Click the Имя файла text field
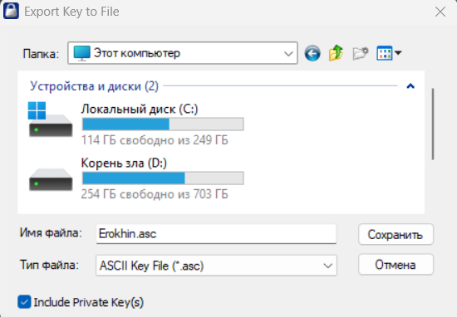Viewport: 457px width, 317px height. [216, 234]
